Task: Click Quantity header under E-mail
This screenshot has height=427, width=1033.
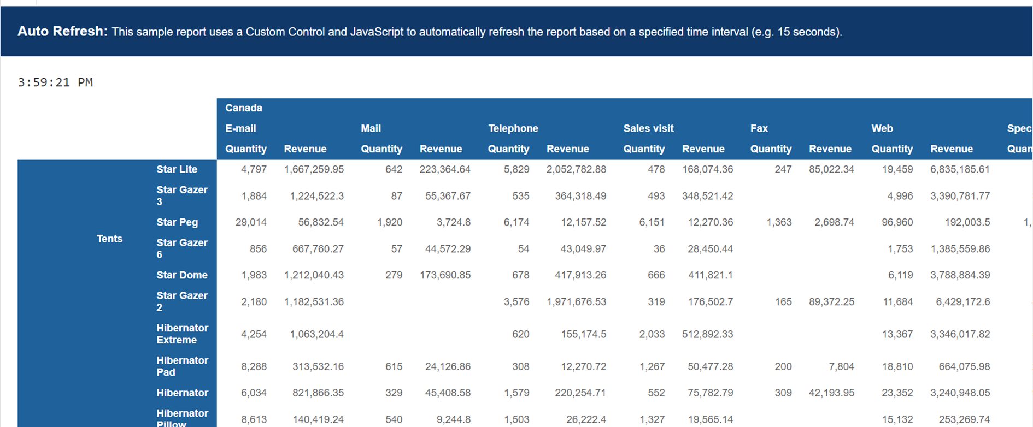Action: click(246, 149)
